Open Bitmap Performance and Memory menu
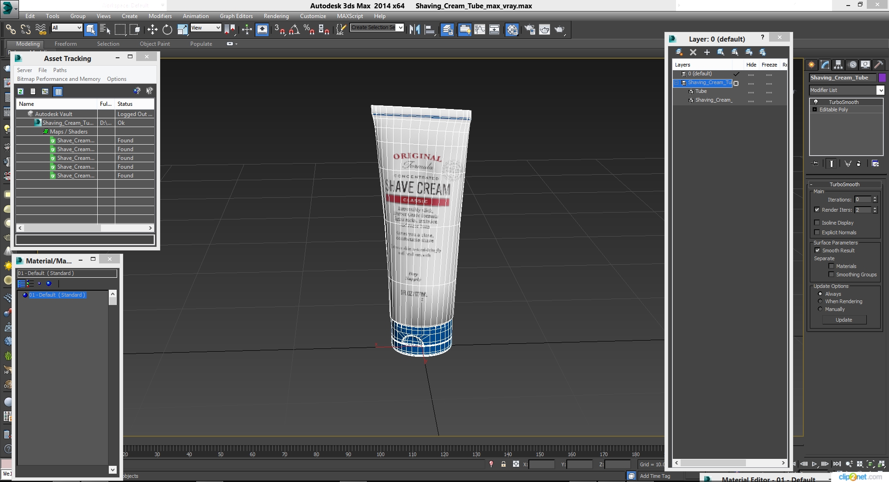Screen dimensions: 889x482 58,79
